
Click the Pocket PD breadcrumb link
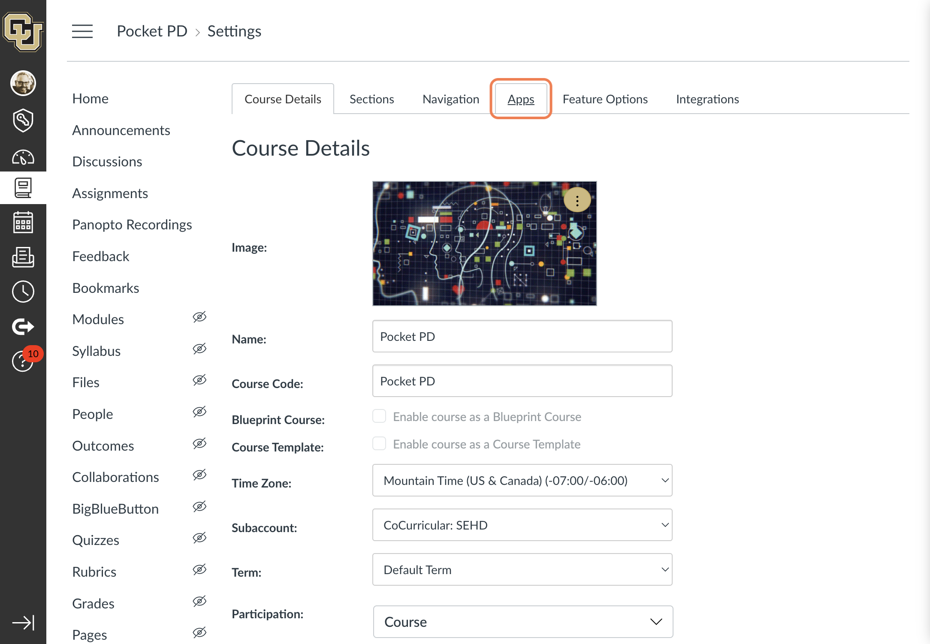click(152, 31)
